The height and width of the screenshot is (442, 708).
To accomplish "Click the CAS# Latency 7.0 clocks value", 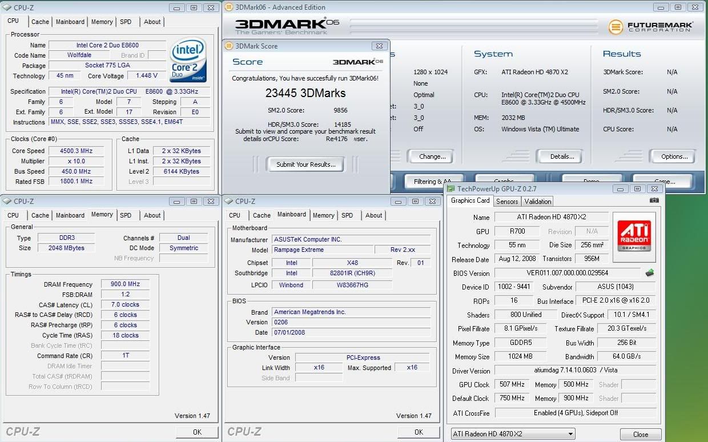I will pyautogui.click(x=126, y=305).
